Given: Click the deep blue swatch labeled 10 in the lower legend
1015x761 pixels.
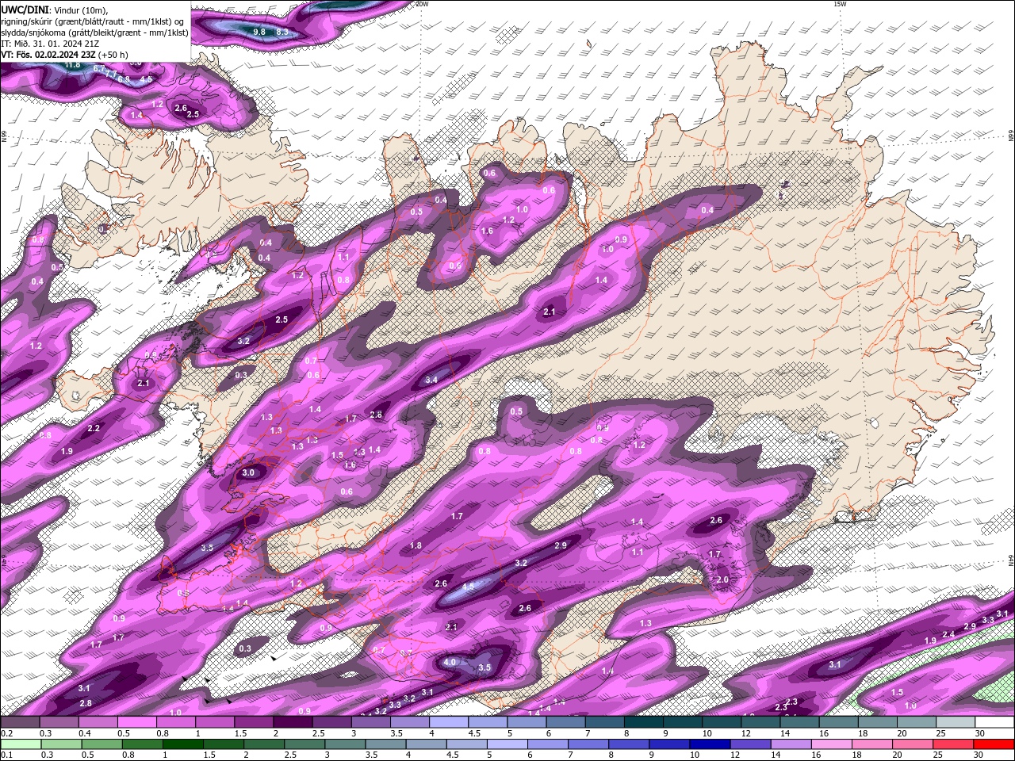Looking at the screenshot, I should pos(710,744).
